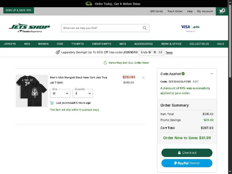The height and width of the screenshot is (174, 232).
Task: Click the PayPal Checkout button
Action: 187,163
